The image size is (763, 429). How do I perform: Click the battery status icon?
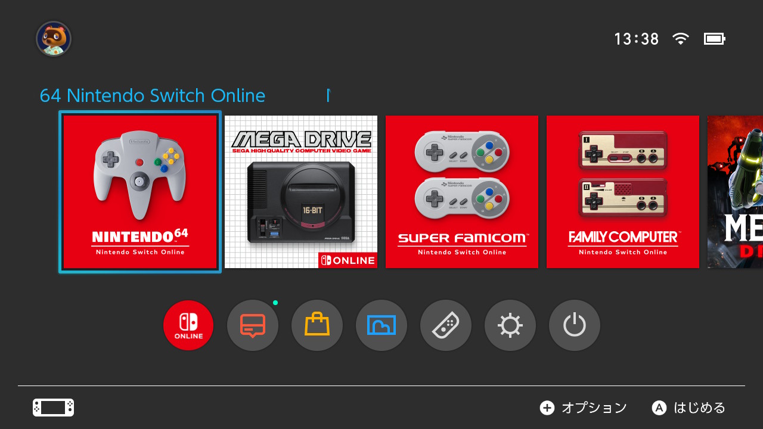point(714,39)
